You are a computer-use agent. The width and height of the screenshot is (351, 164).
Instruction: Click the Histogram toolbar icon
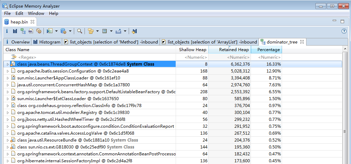(15, 31)
